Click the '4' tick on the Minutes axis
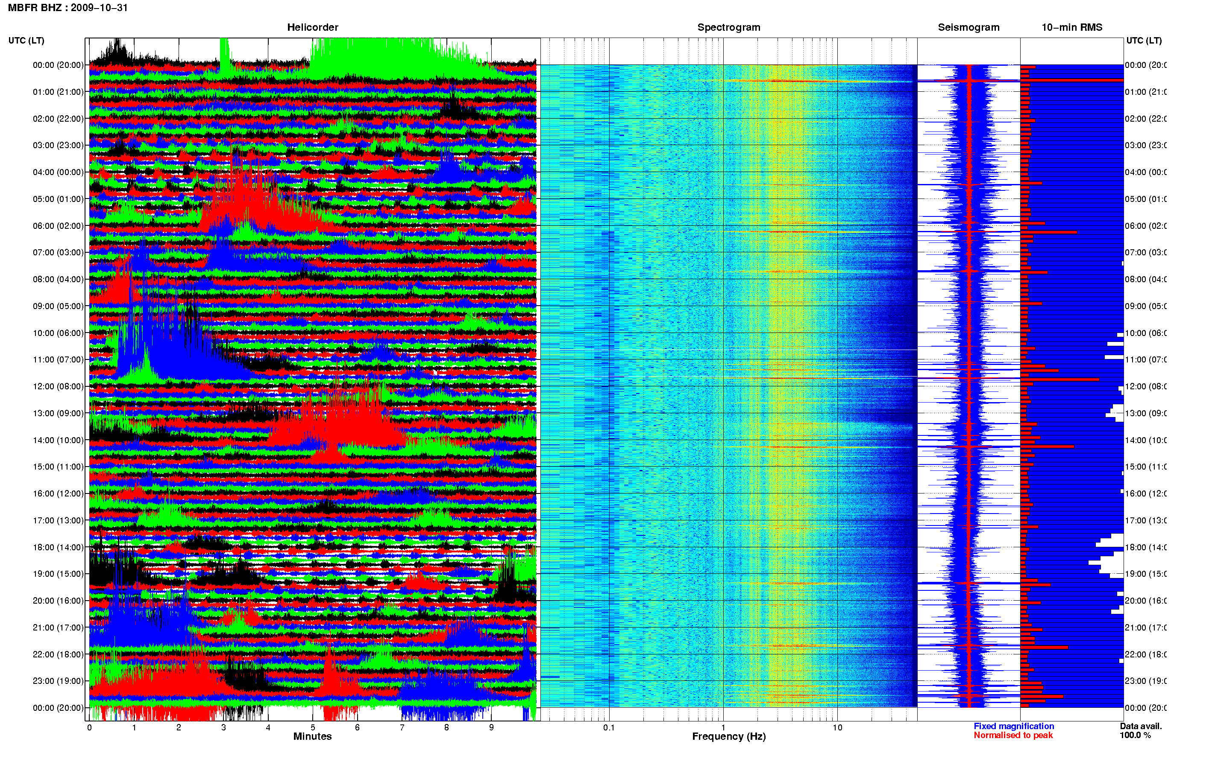The width and height of the screenshot is (1215, 759). (268, 727)
